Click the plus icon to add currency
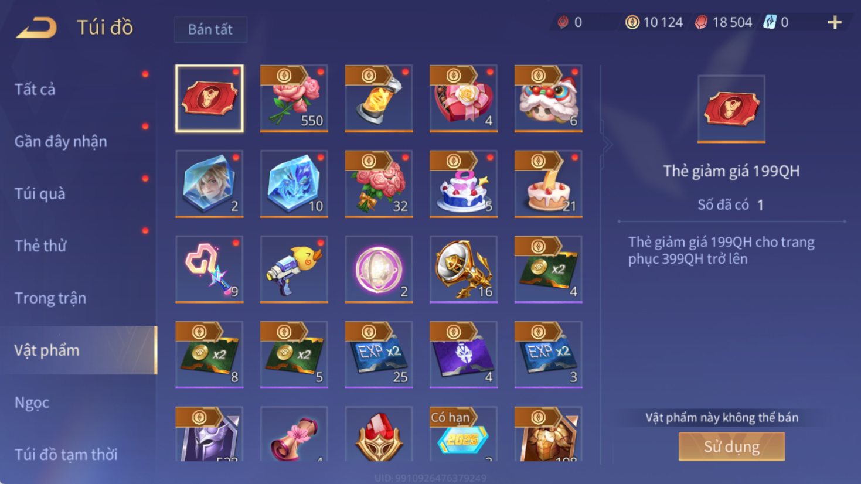This screenshot has height=484, width=861. pos(835,22)
